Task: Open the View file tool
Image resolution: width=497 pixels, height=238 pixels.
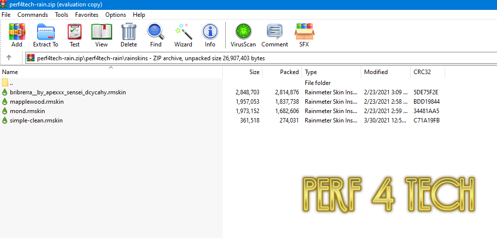Action: tap(101, 32)
